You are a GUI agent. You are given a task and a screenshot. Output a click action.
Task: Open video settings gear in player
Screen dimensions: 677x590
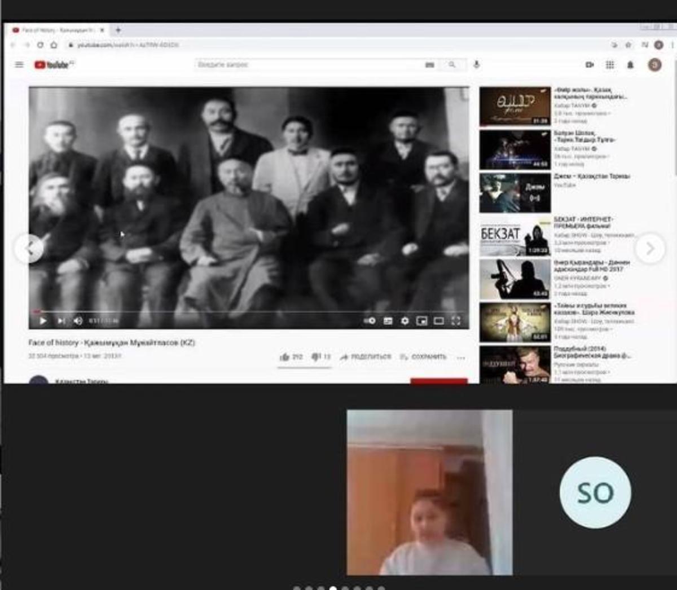(x=405, y=321)
